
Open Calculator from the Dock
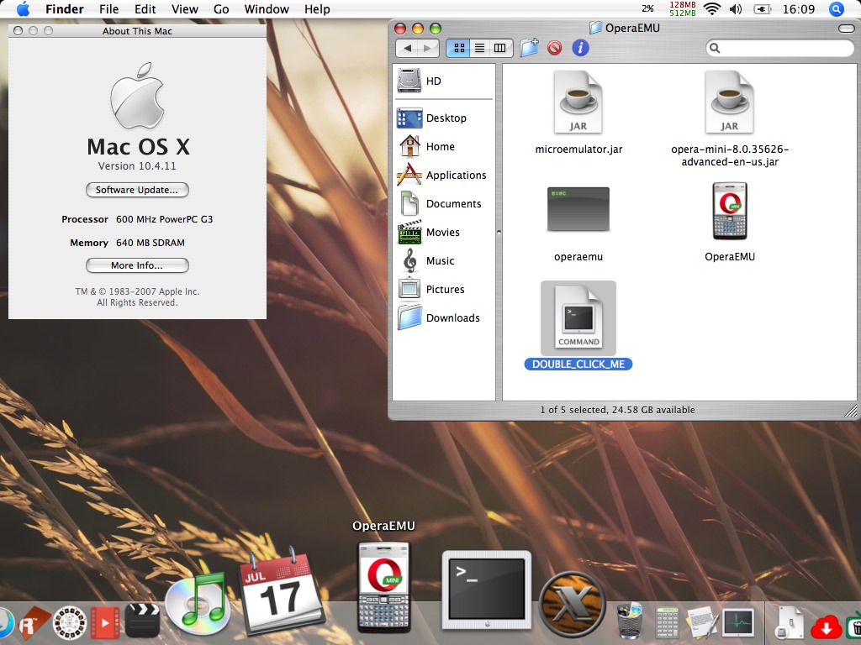[667, 622]
